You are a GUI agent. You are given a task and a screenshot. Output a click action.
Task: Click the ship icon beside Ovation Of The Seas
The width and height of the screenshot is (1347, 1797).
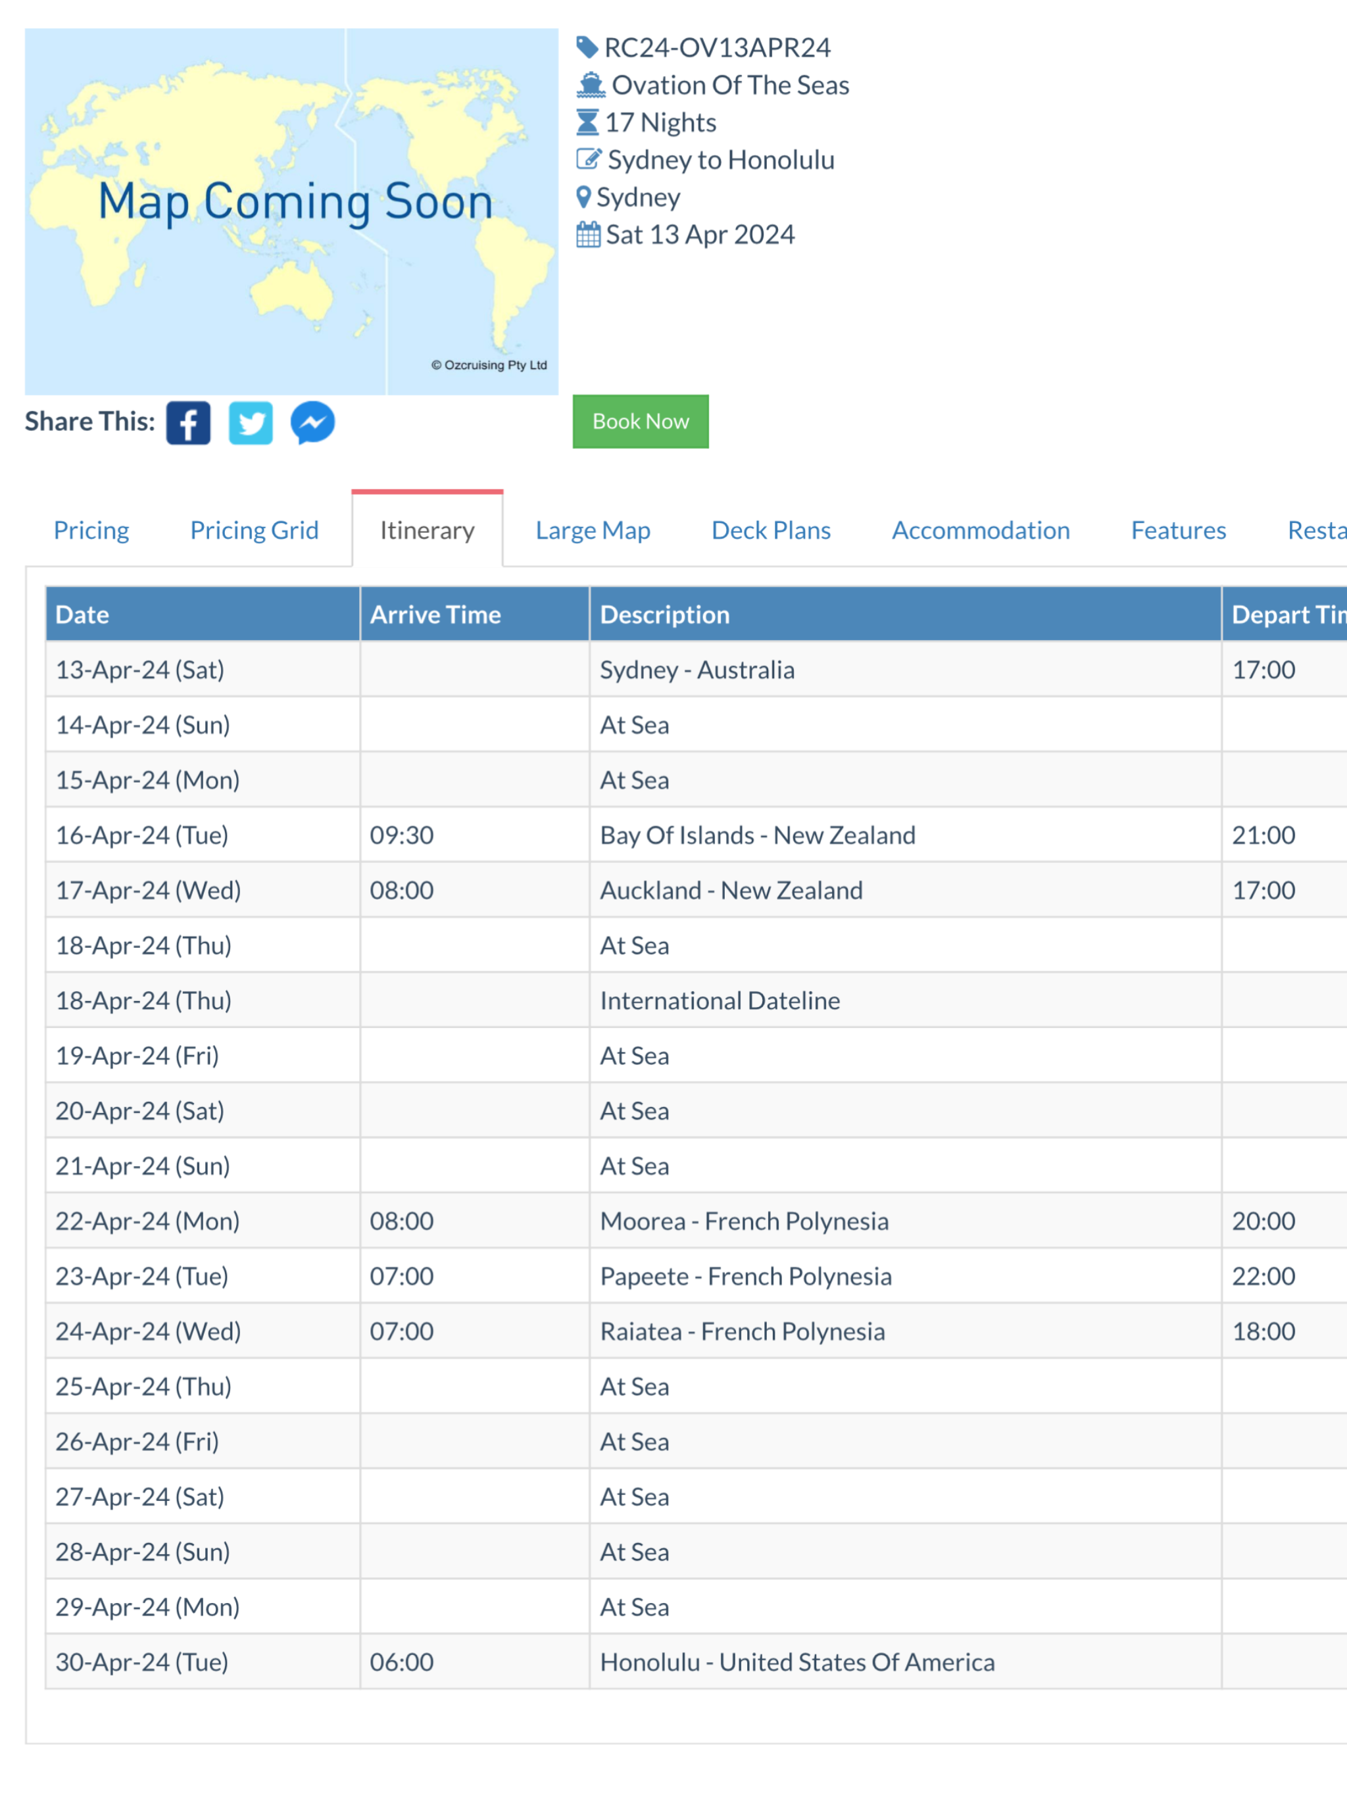click(x=591, y=86)
